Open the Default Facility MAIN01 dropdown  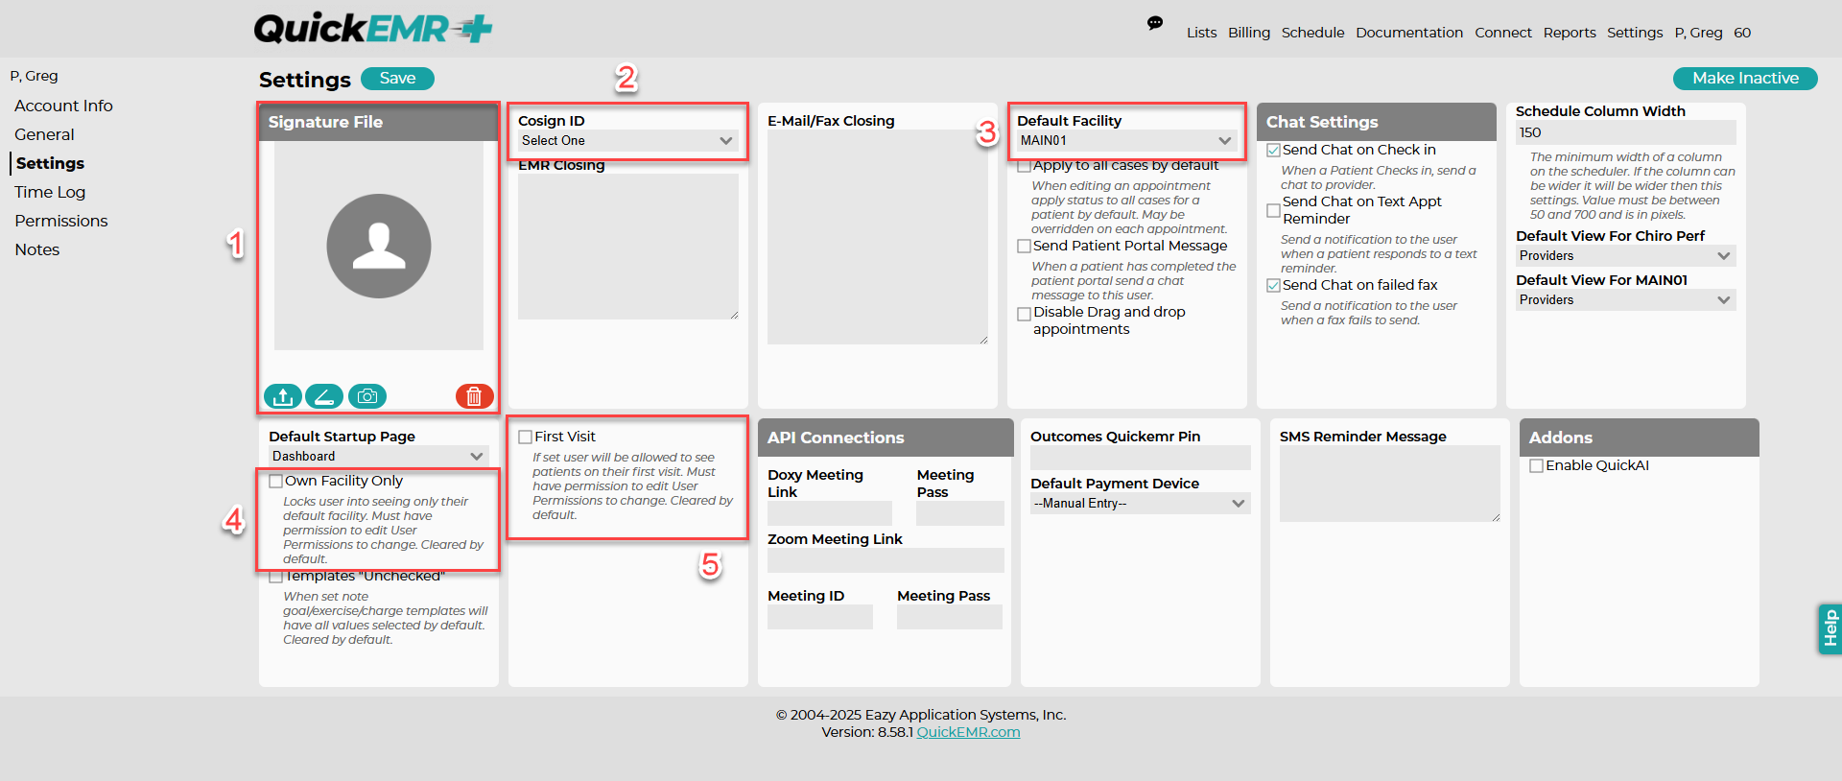tap(1127, 140)
